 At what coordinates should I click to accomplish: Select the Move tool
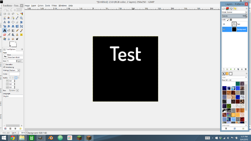(9, 22)
